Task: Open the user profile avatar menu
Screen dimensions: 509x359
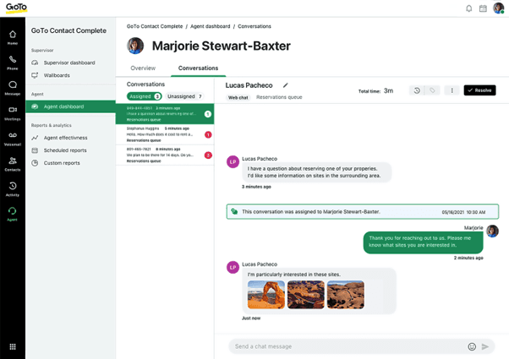Action: click(x=499, y=8)
